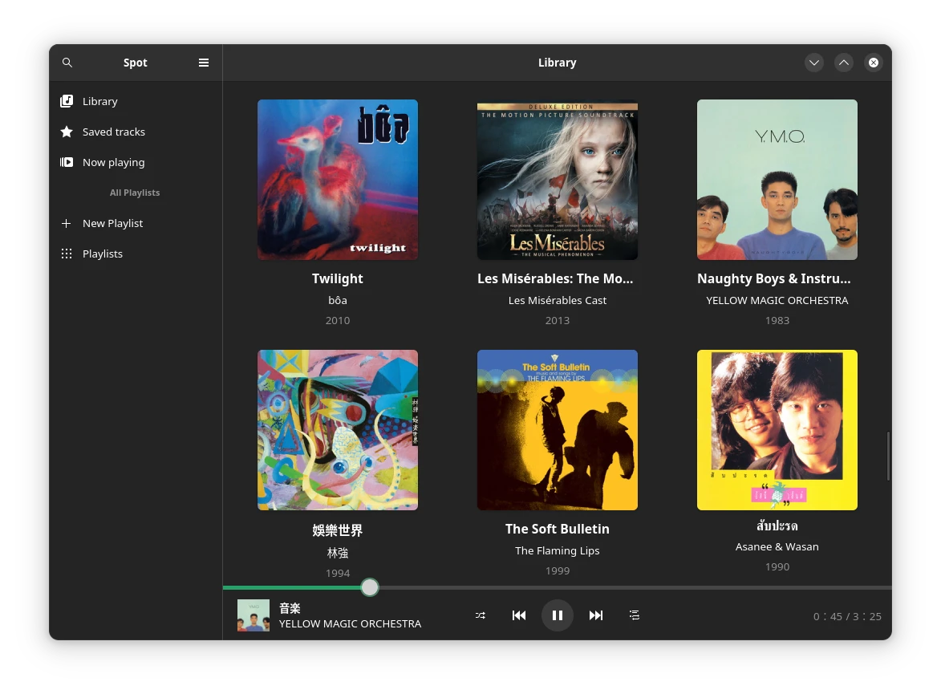Skip to the next track

(596, 615)
